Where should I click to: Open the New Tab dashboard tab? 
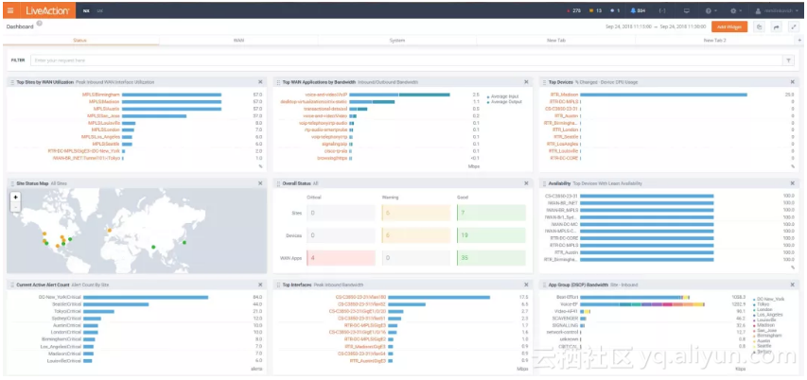pos(556,40)
